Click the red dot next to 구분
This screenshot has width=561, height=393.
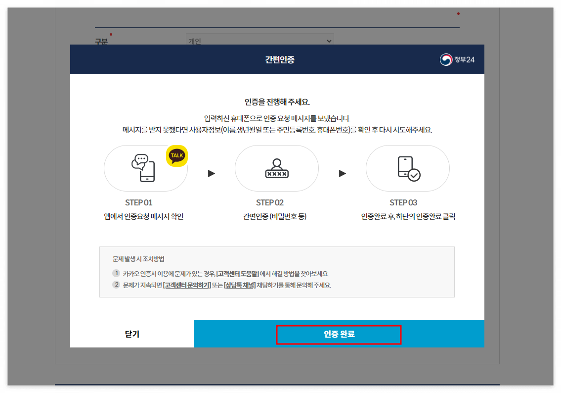(x=111, y=35)
